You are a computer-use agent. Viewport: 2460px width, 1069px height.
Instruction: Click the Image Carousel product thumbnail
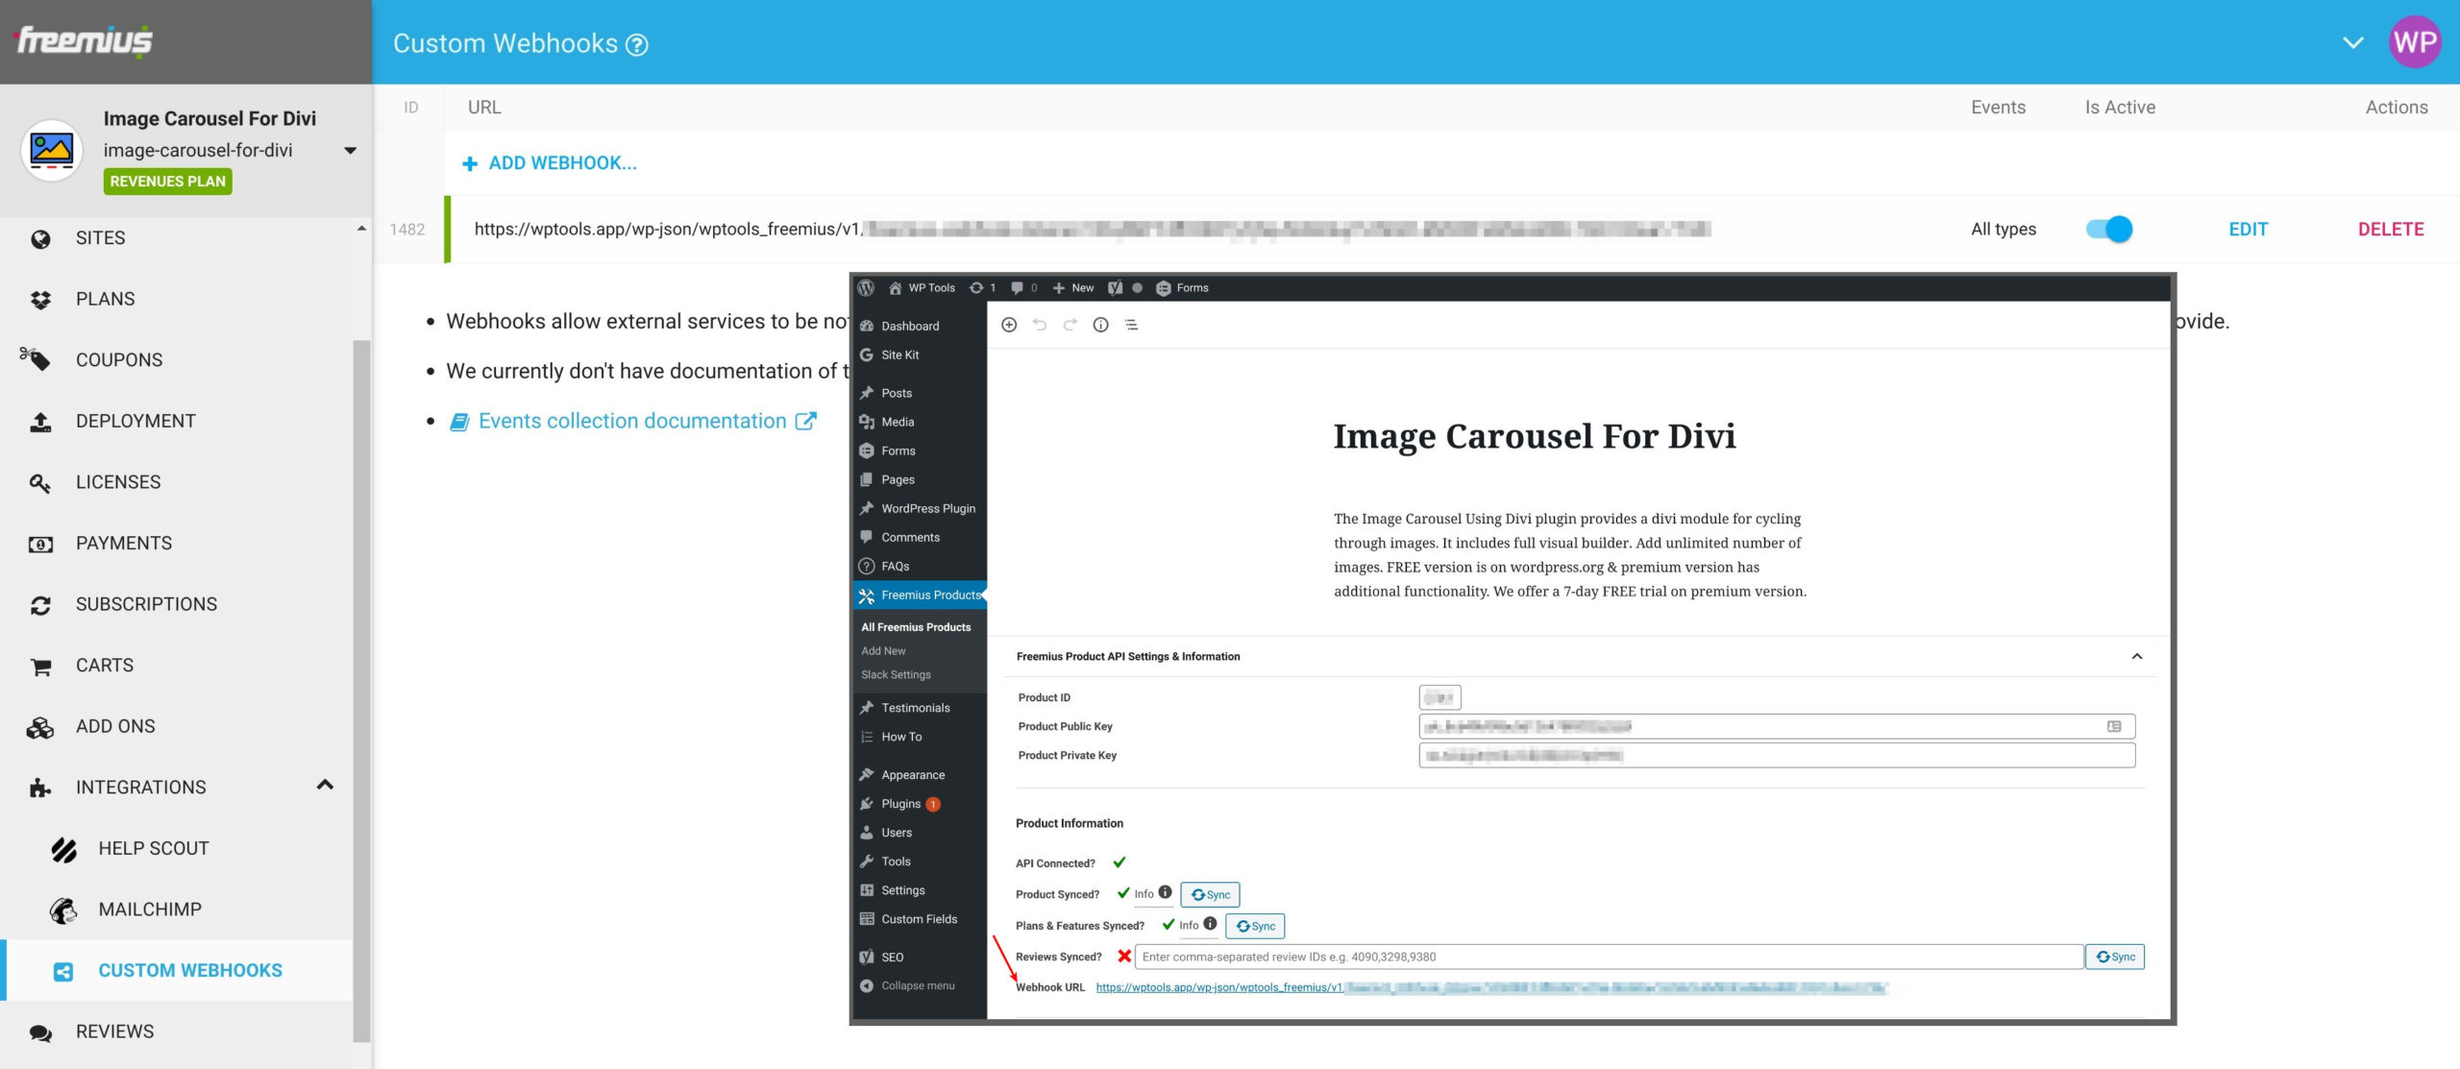click(x=52, y=150)
